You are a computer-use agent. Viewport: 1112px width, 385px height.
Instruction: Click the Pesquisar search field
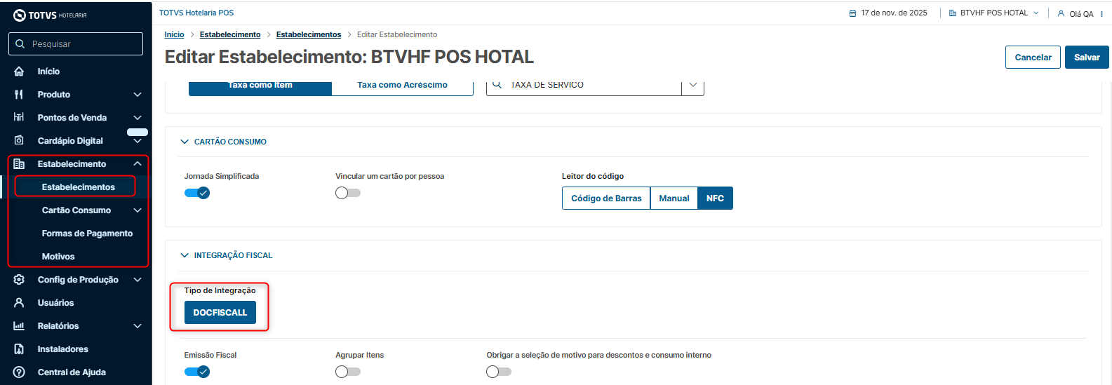[x=76, y=43]
